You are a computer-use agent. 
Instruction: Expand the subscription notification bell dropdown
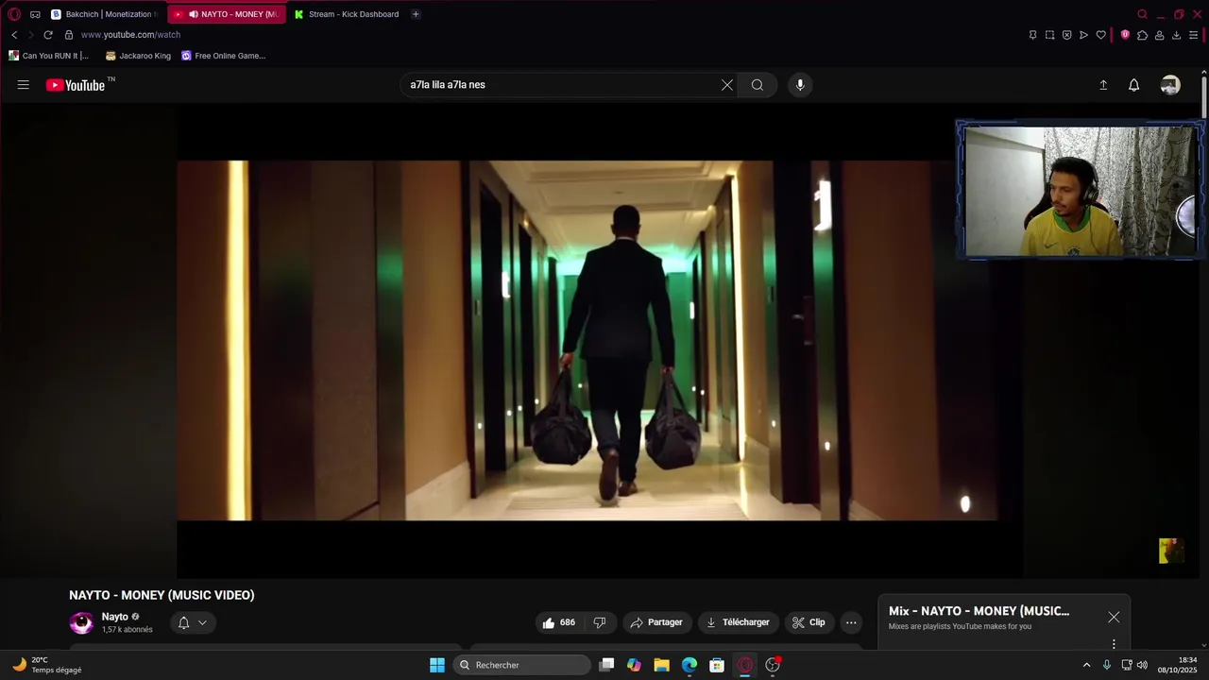(193, 622)
